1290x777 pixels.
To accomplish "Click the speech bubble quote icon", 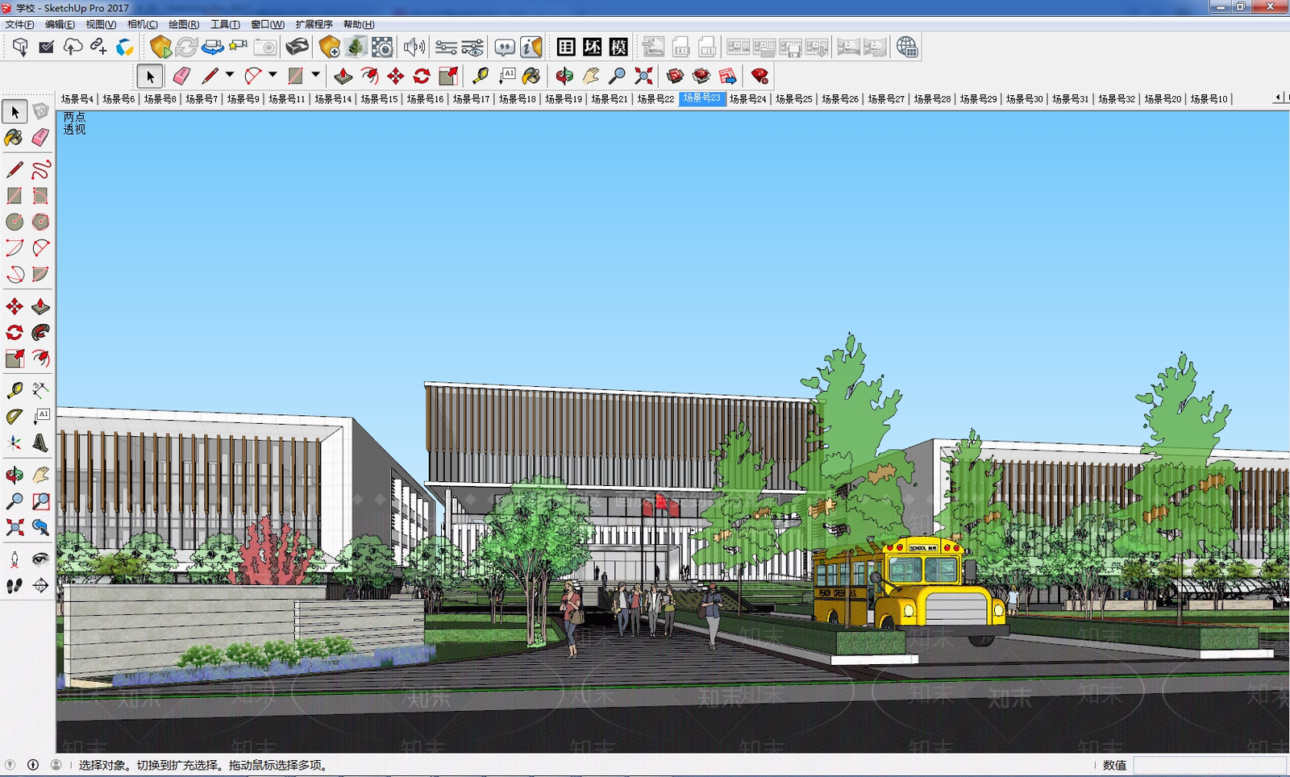I will 505,48.
